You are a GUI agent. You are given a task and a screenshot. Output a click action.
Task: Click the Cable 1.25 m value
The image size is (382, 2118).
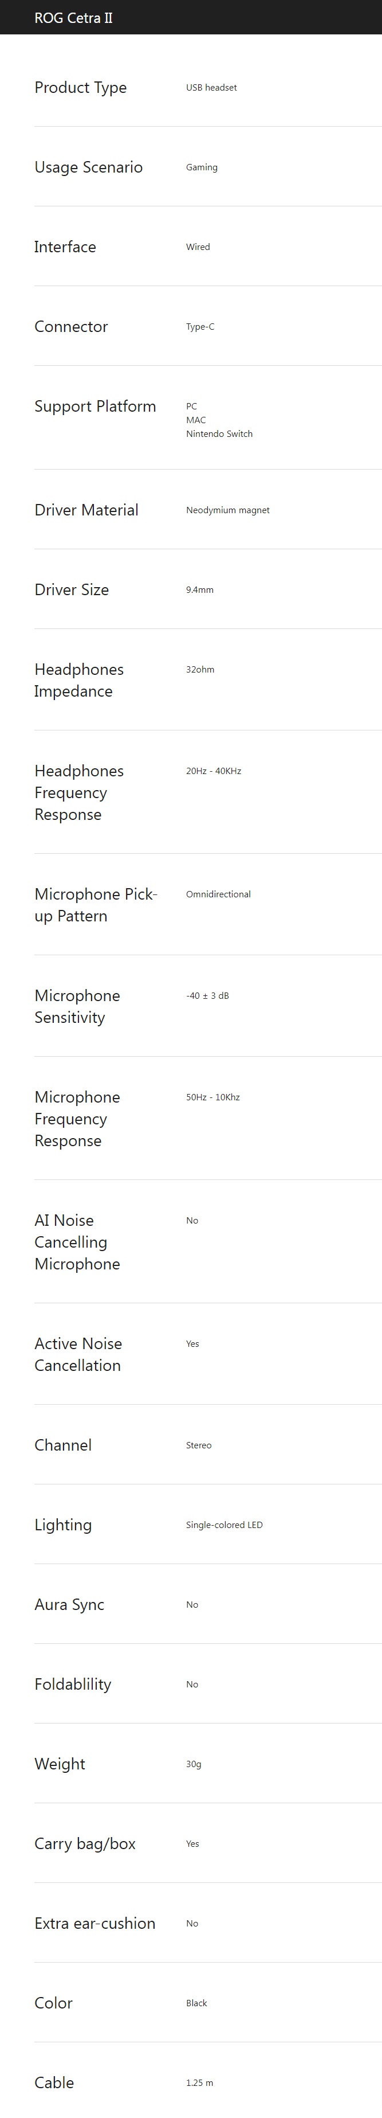click(200, 2084)
